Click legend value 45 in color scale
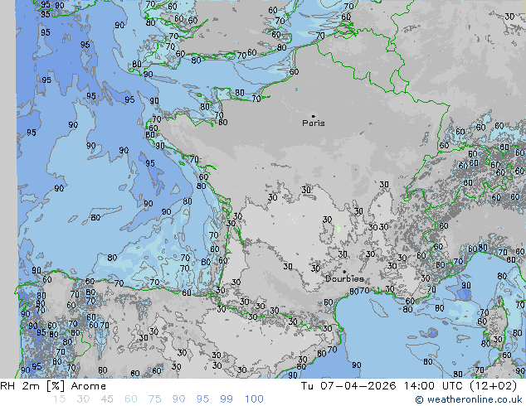This screenshot has height=406, width=526. [x=107, y=399]
